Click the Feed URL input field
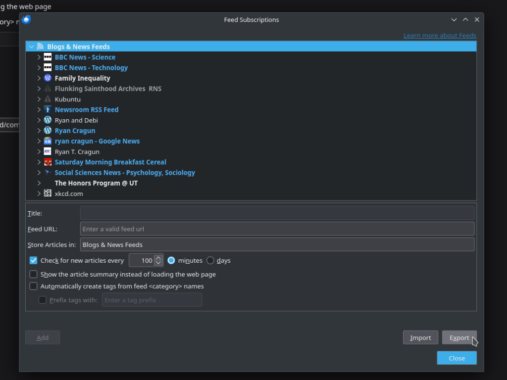507x380 pixels. coord(277,229)
